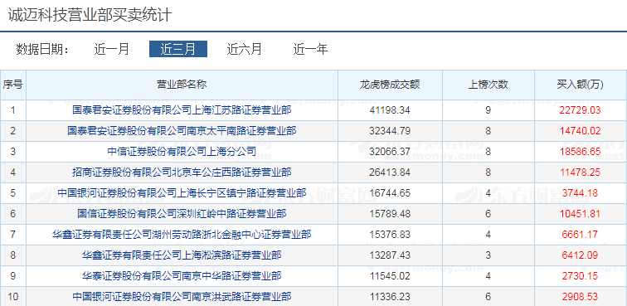Click the buy amount 2908.53
Viewport: 627px width, 306px height.
click(x=581, y=297)
